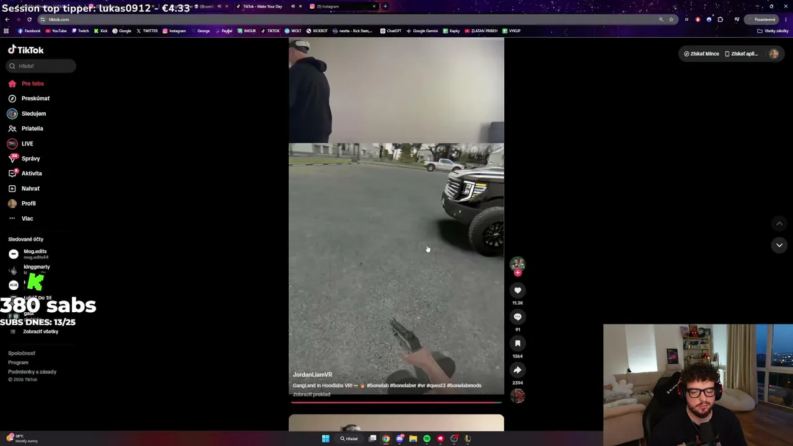The width and height of the screenshot is (793, 446).
Task: Open the account avatar in the TikTok header
Action: pyautogui.click(x=774, y=54)
